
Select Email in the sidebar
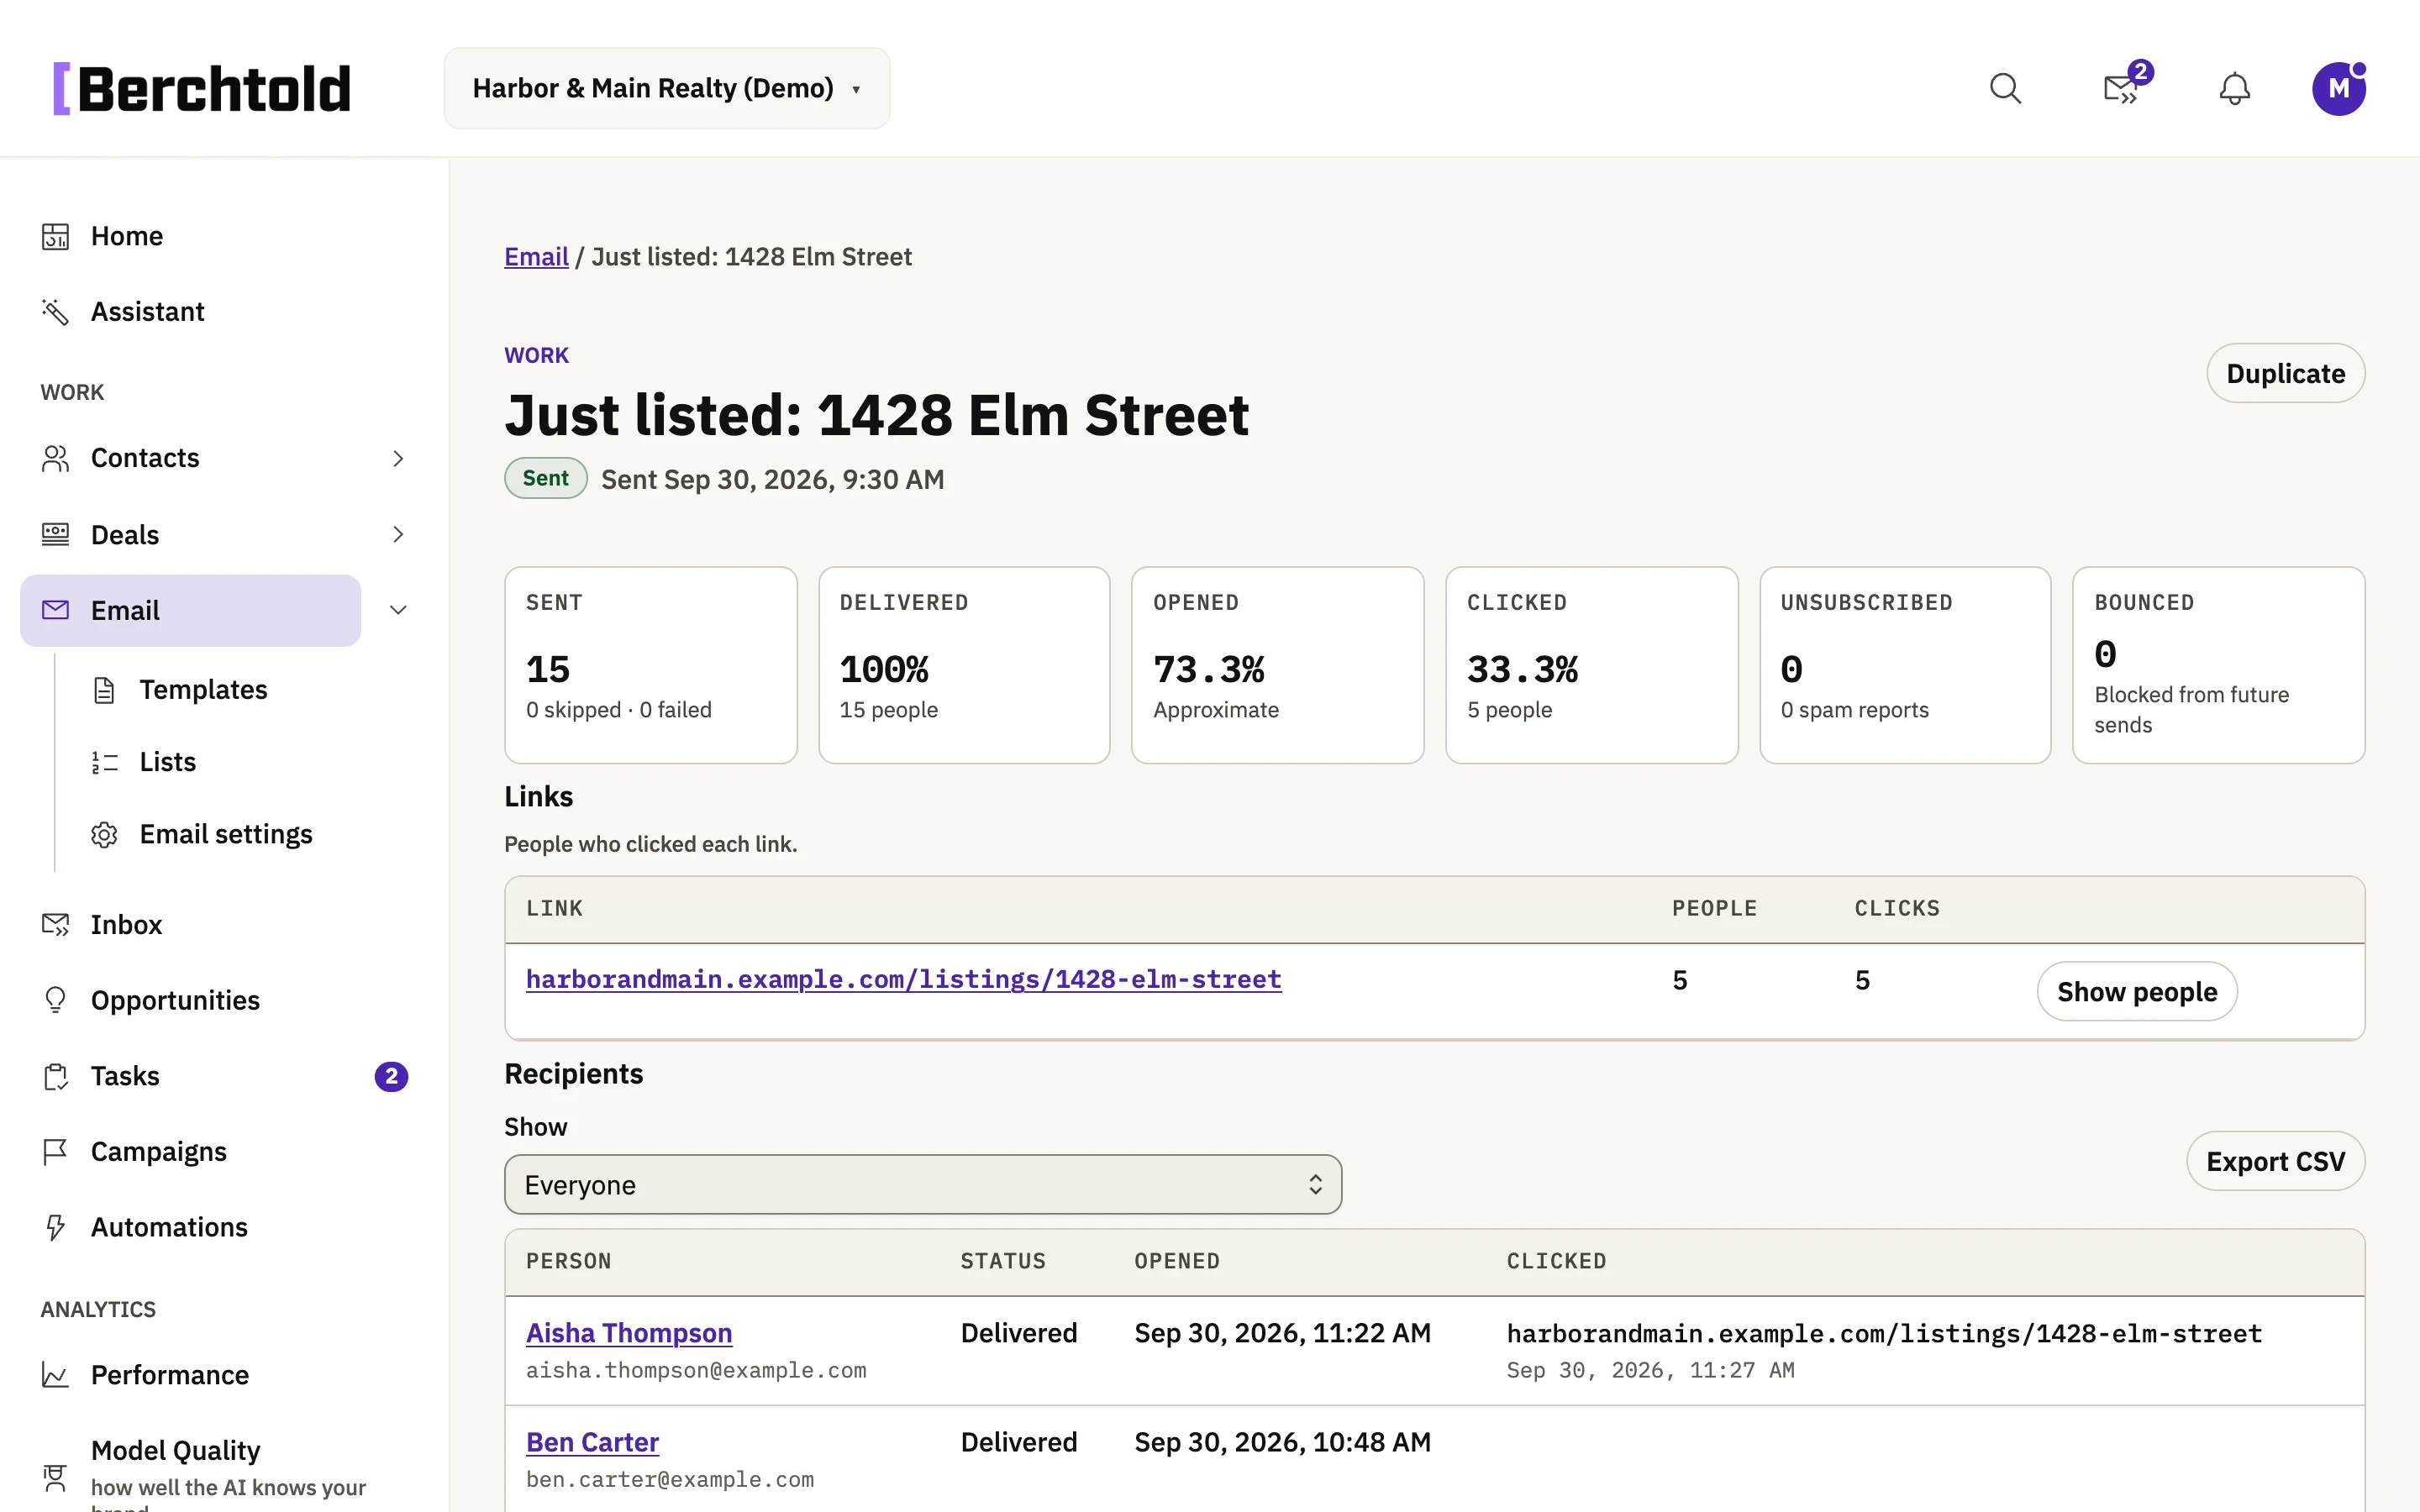pos(190,610)
